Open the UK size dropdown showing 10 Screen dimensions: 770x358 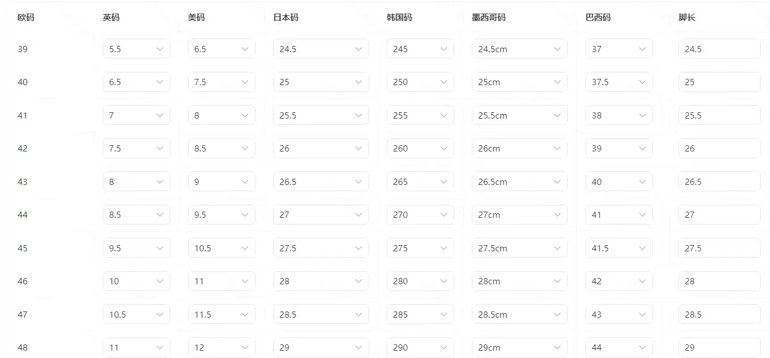(136, 281)
